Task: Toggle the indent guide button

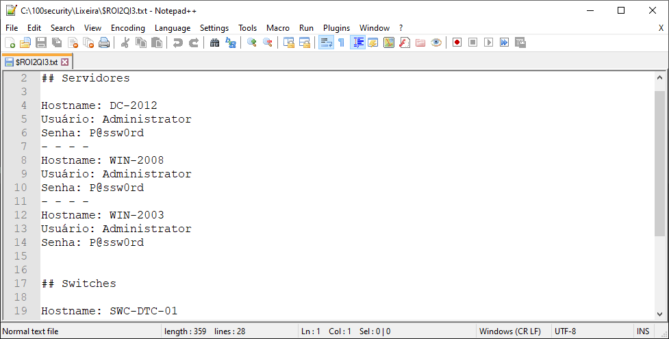Action: tap(357, 42)
